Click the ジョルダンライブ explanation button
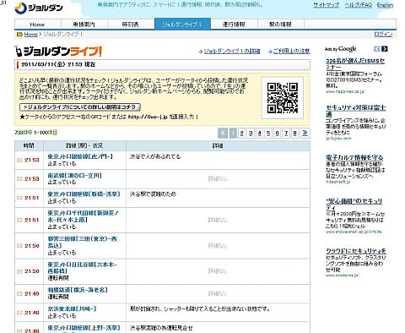This screenshot has height=333, width=405. point(80,107)
